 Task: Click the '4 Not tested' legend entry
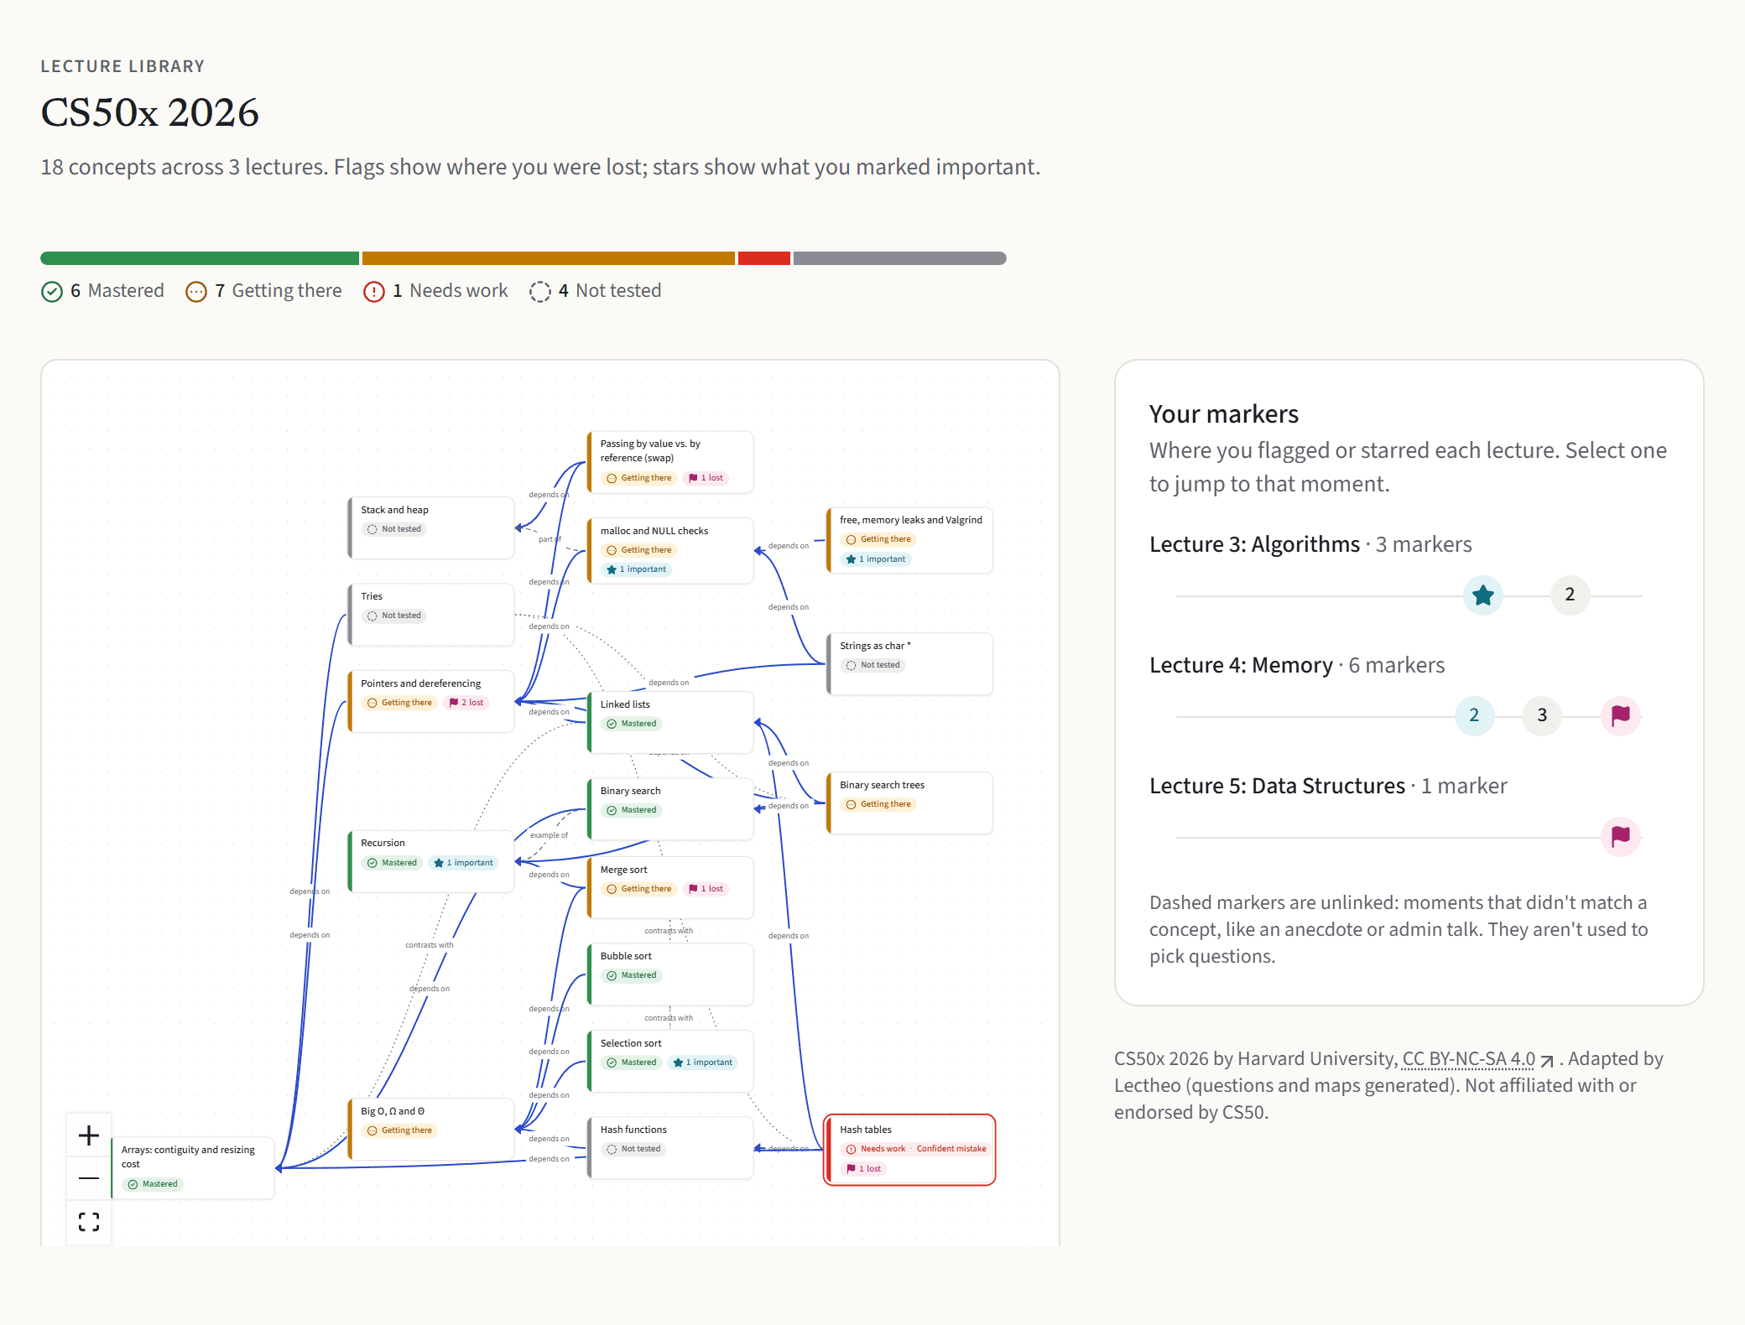pos(596,291)
